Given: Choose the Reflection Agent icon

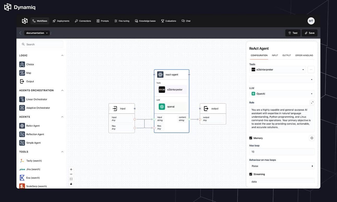Looking at the screenshot, I should [x=22, y=134].
